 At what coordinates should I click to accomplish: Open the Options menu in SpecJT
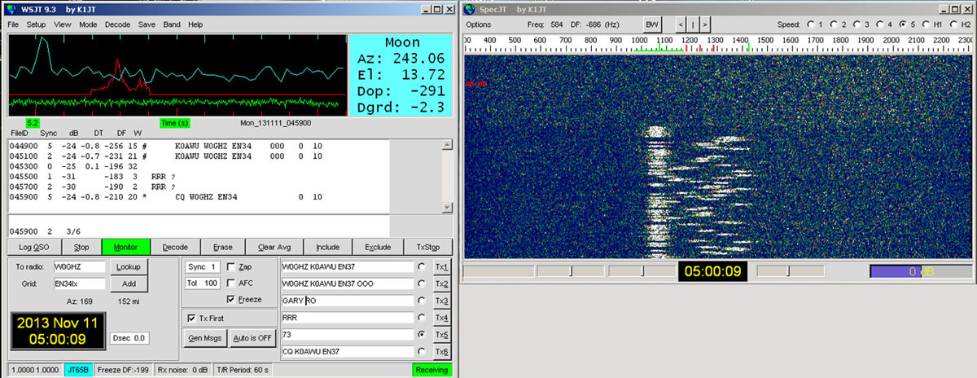click(x=478, y=24)
